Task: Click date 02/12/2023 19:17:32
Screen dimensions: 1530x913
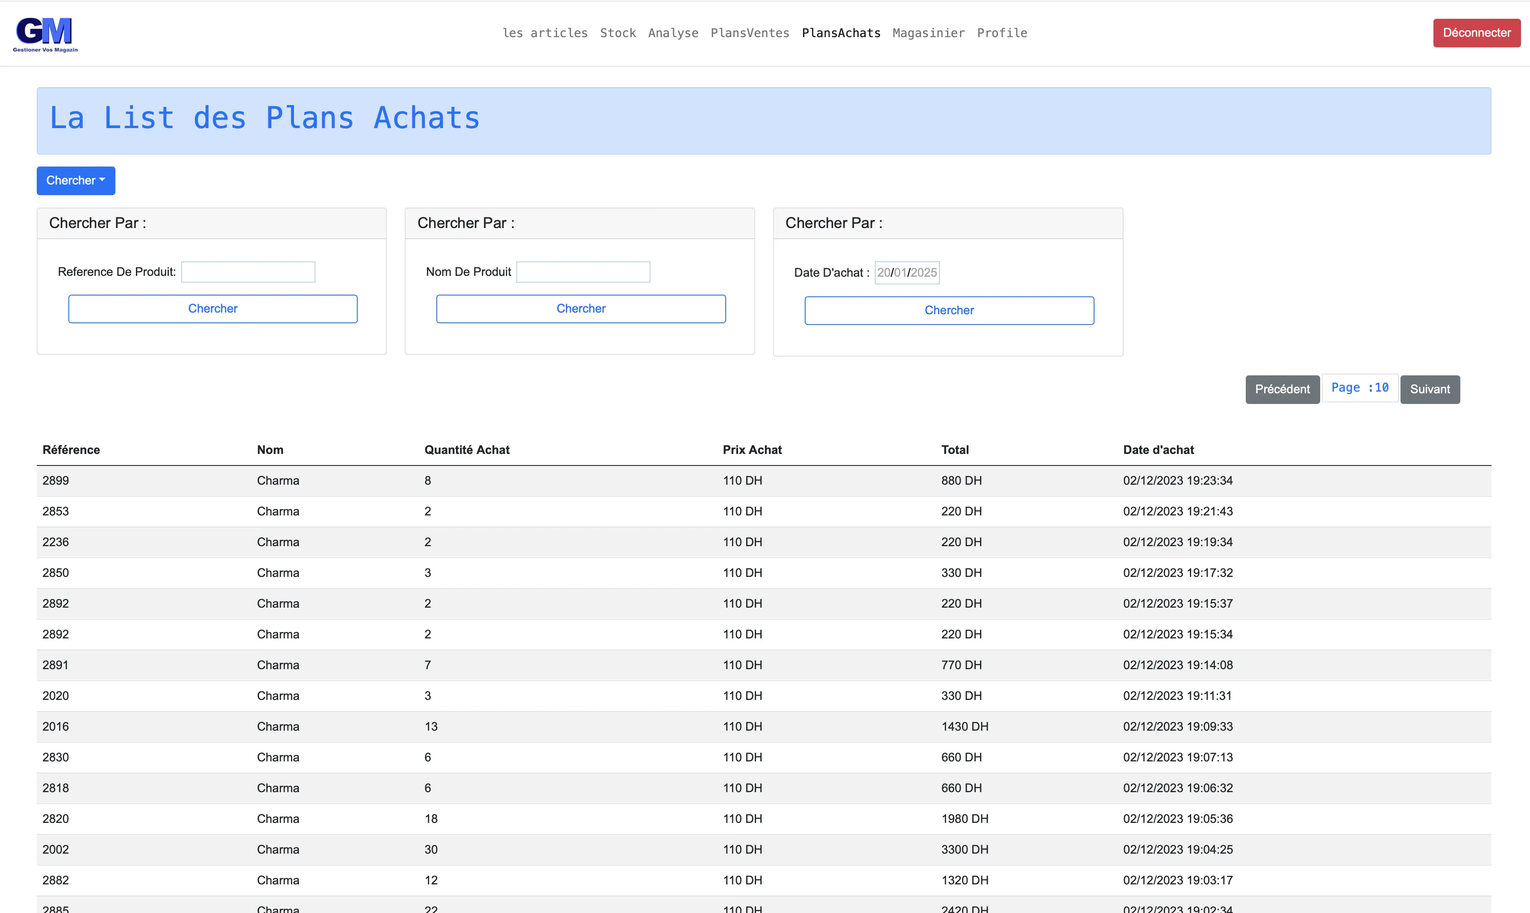Action: [x=1178, y=573]
